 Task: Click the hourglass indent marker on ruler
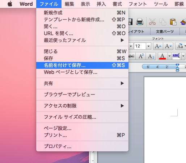pos(177,68)
